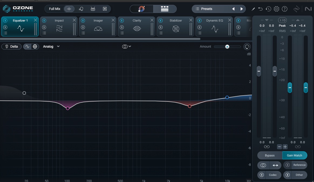Screen dimensions: 314x182
Task: Enable the Dither toggle
Action: (288, 175)
